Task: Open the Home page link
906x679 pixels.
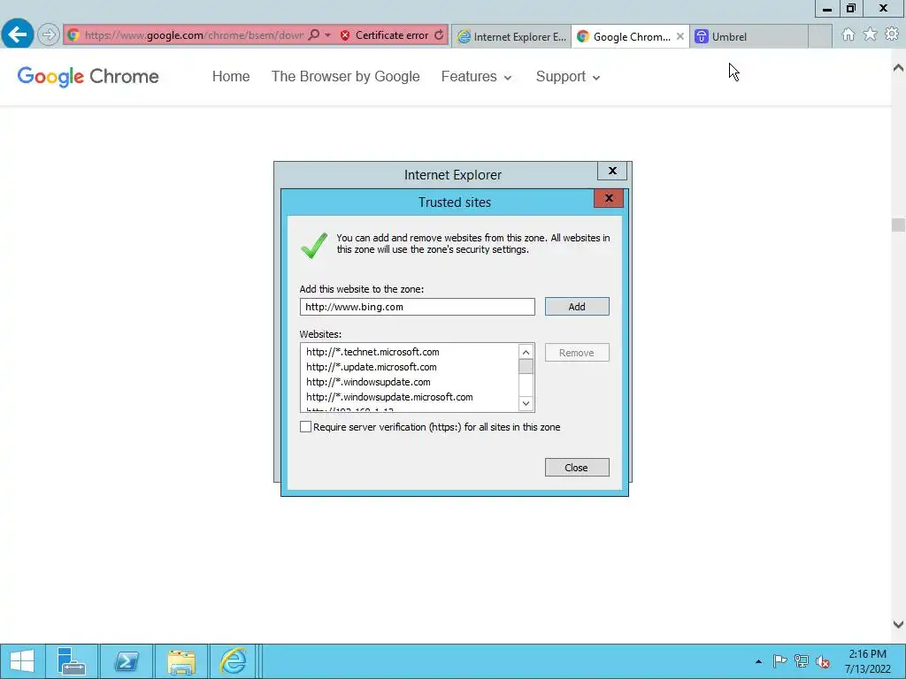Action: tap(231, 76)
